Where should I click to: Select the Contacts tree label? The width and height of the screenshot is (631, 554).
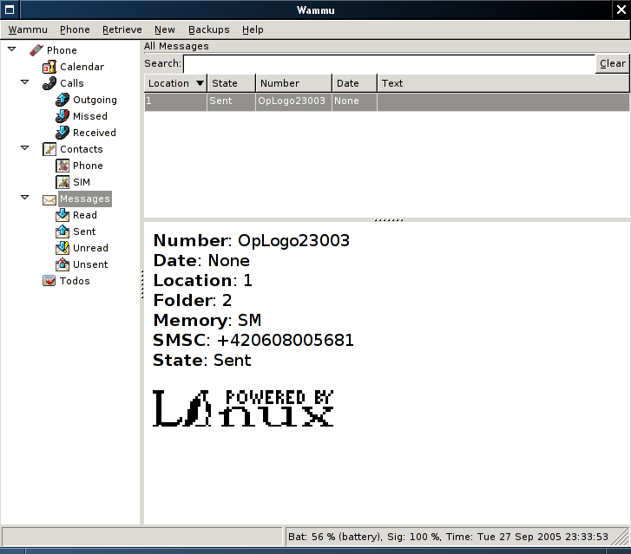(82, 149)
